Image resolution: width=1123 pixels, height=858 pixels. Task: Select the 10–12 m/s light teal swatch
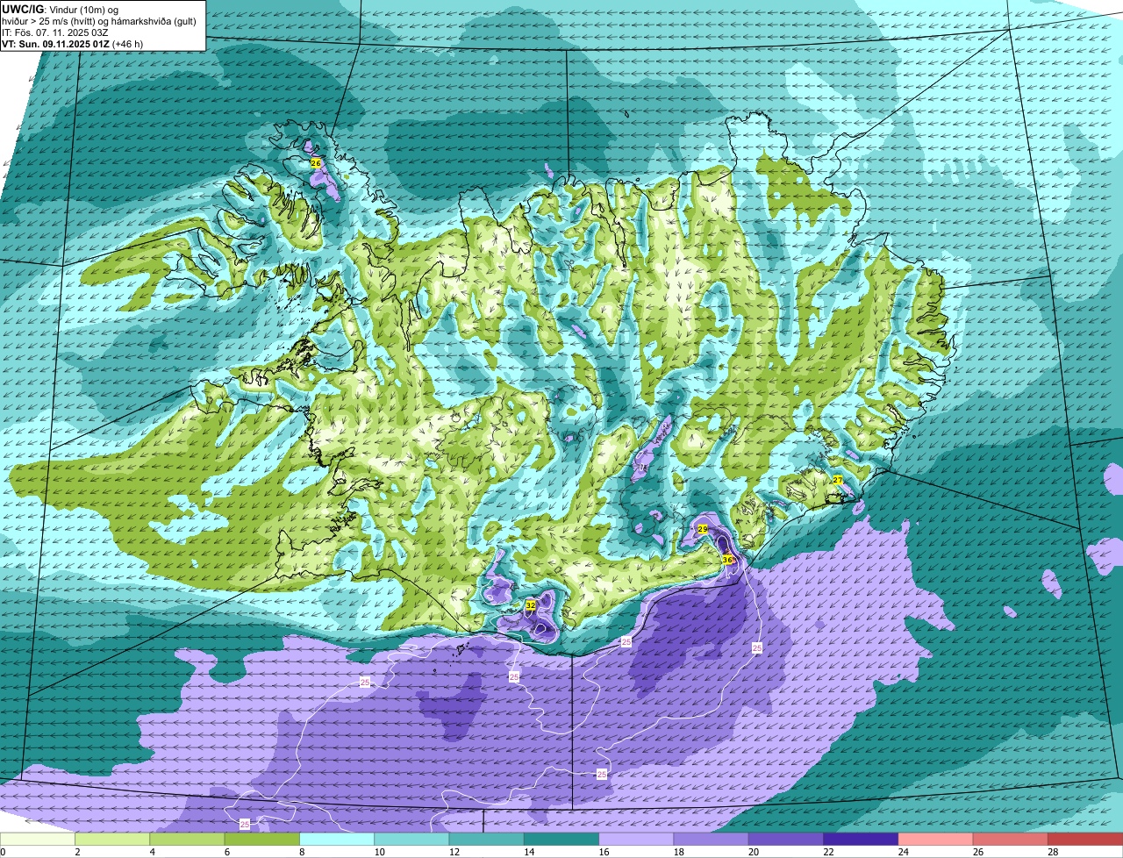[x=411, y=840]
